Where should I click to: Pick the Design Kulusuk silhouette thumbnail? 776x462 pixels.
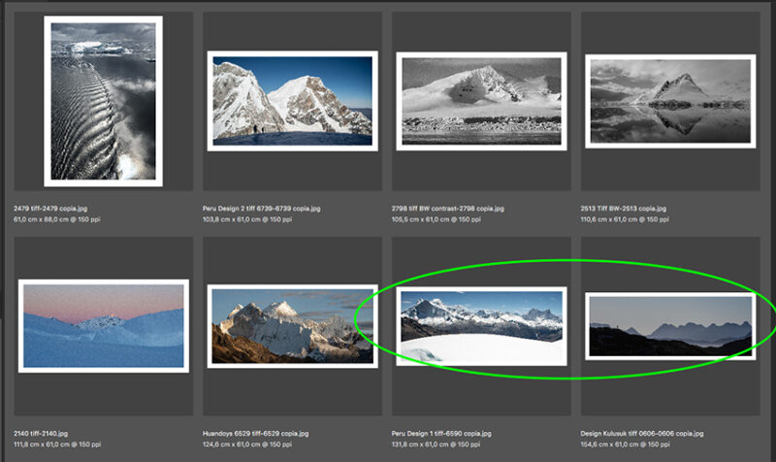(x=670, y=326)
